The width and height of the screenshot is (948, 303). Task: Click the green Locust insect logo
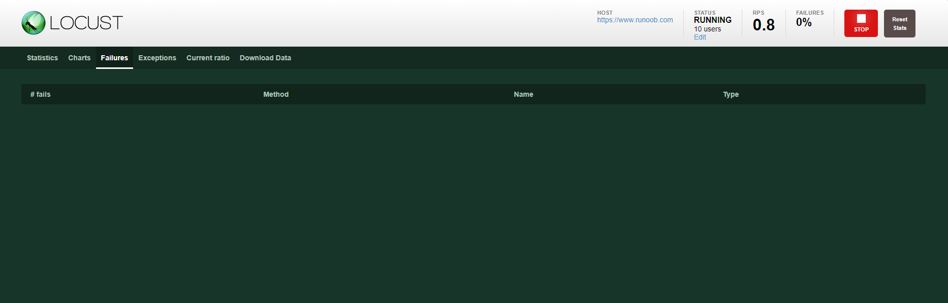coord(34,23)
